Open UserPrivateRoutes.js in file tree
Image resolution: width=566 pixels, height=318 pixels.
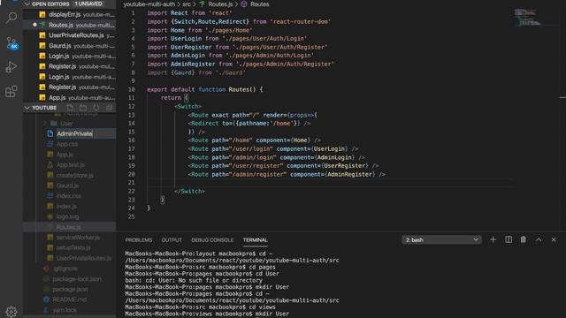click(84, 258)
